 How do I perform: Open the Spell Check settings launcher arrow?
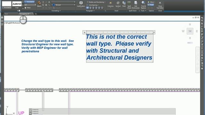tap(139, 11)
